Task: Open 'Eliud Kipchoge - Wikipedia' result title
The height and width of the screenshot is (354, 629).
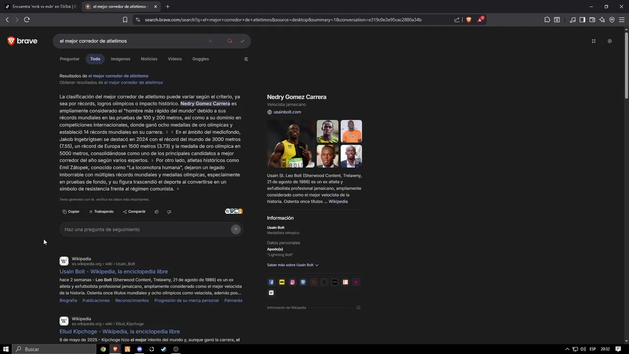Action: coord(120,331)
